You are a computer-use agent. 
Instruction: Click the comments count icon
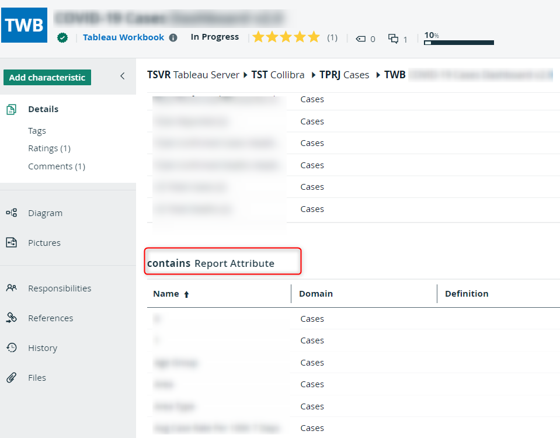[393, 38]
